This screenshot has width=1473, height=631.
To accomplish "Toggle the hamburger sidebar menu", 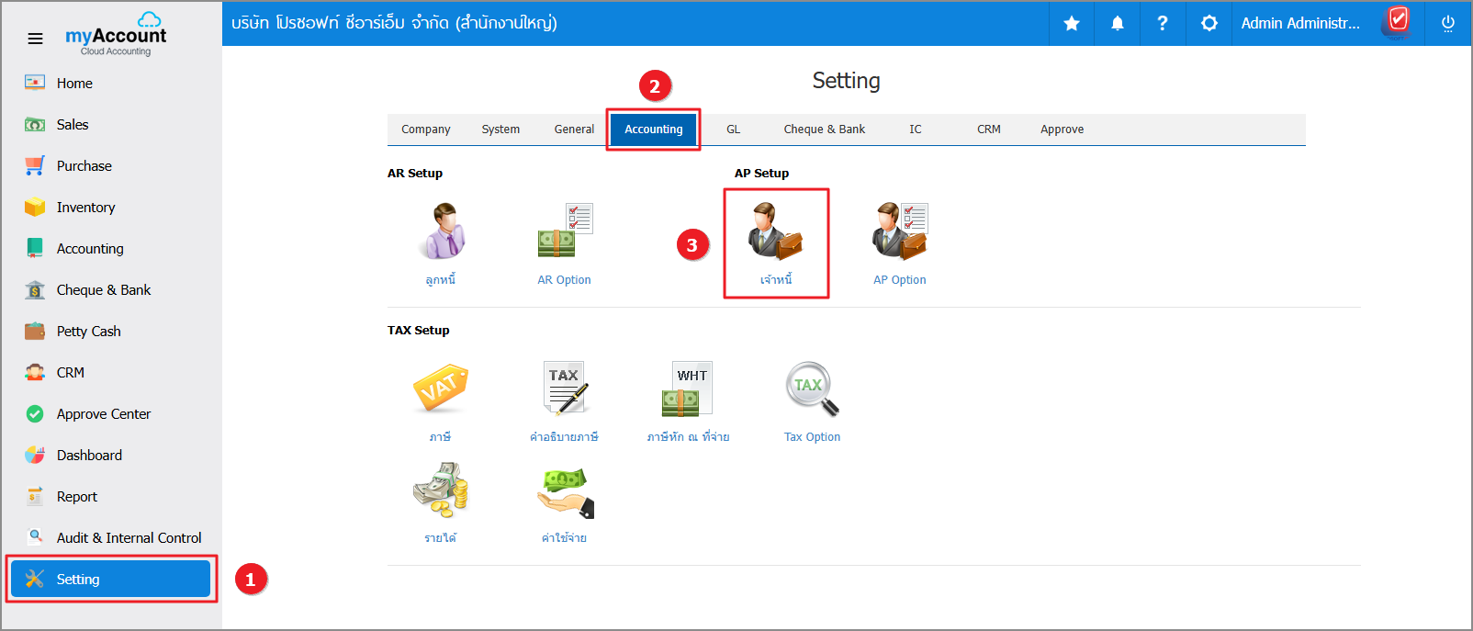I will click(35, 39).
